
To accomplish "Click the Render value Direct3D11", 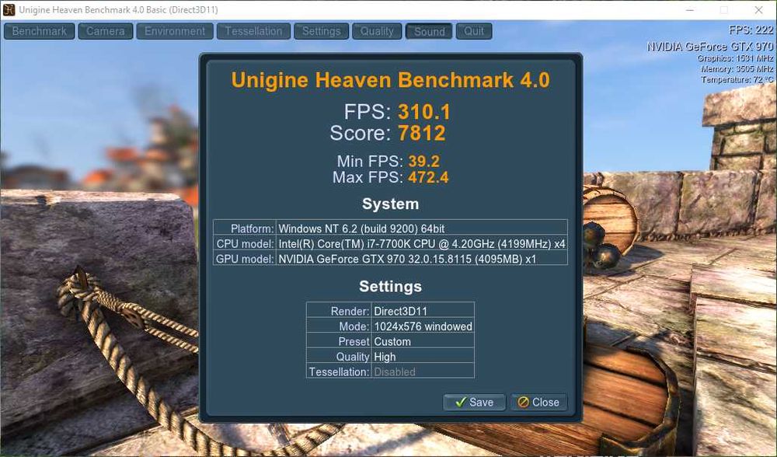I will (x=400, y=312).
